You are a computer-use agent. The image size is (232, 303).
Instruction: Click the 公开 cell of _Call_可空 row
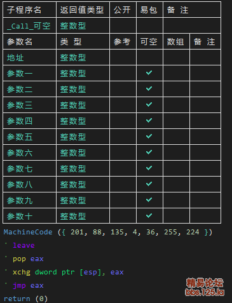click(x=123, y=25)
